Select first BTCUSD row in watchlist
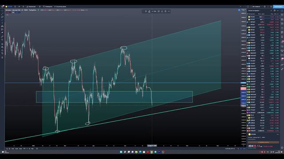The height and width of the screenshot is (159, 284). click(x=263, y=17)
